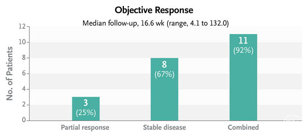The image size is (307, 136).
Task: Click the value 8 on the Stable disease bar
Action: (164, 65)
